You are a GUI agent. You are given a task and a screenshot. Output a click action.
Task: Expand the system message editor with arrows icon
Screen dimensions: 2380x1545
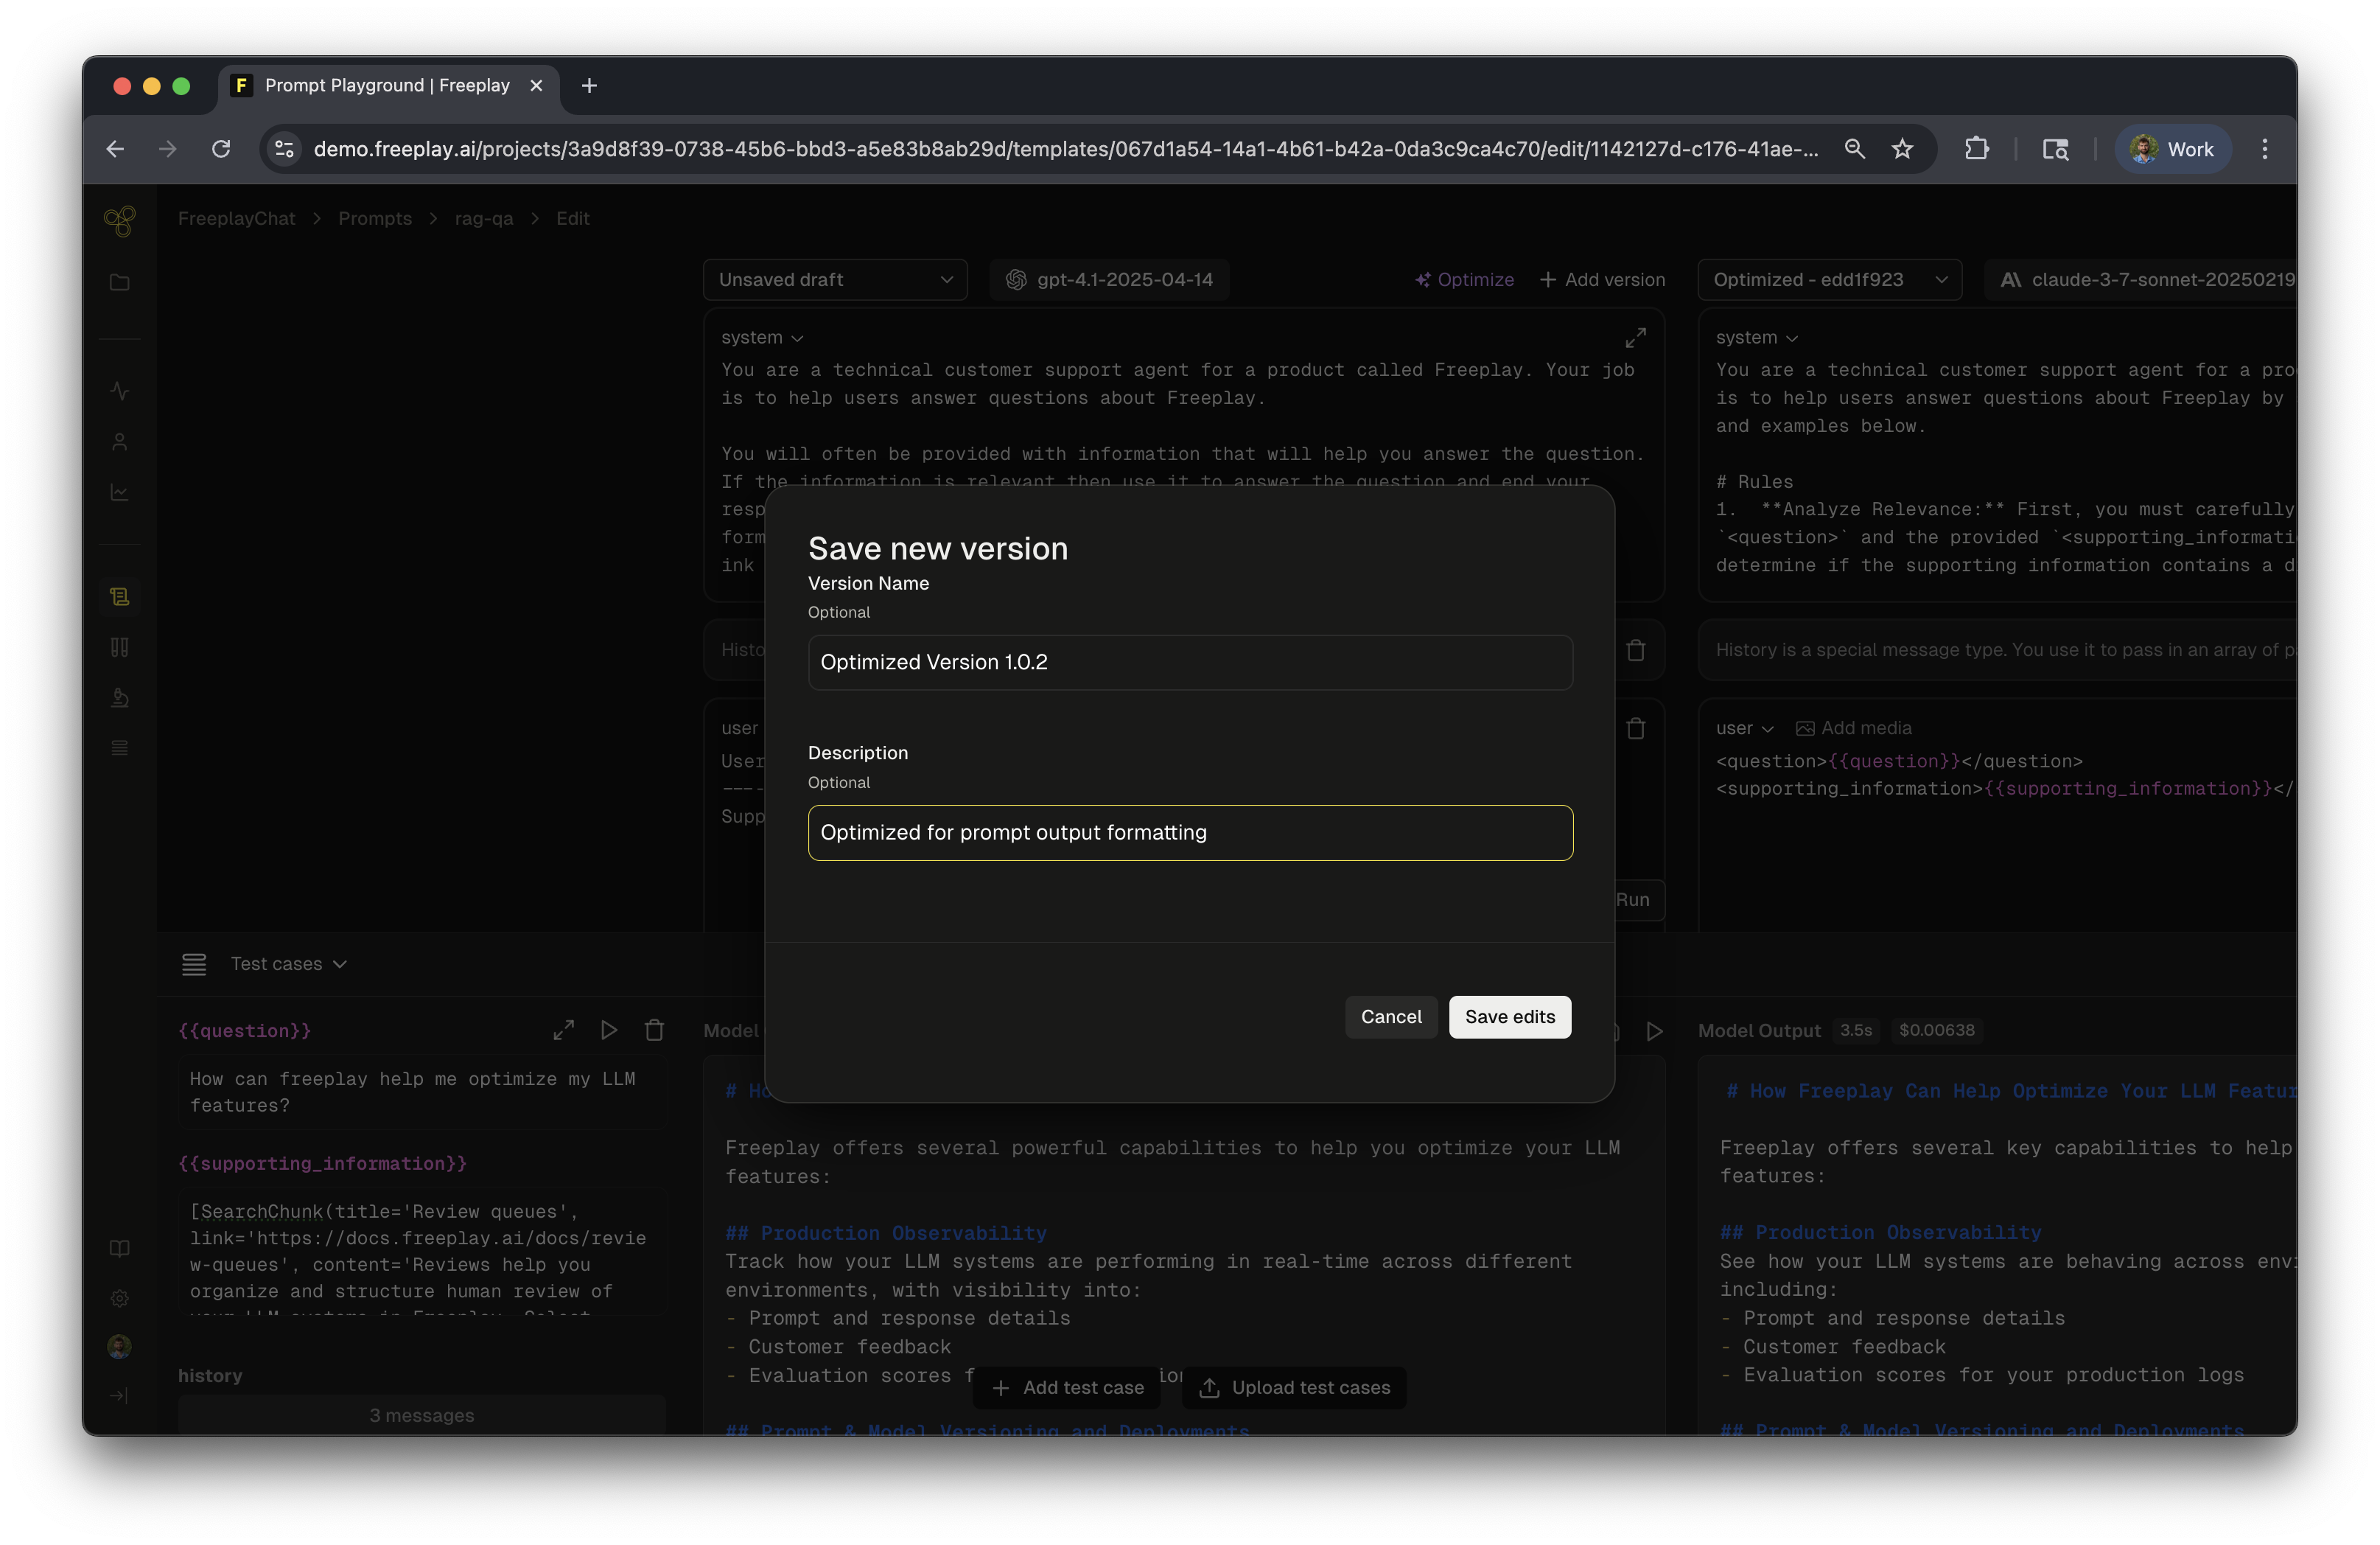[1635, 338]
